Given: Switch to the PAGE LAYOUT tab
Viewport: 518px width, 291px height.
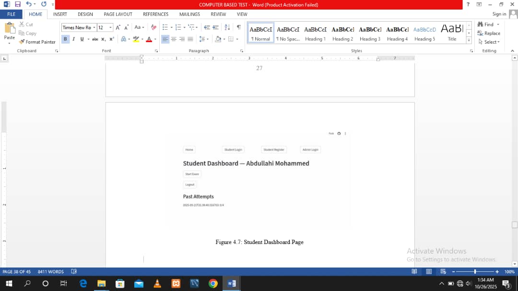Looking at the screenshot, I should click(118, 14).
